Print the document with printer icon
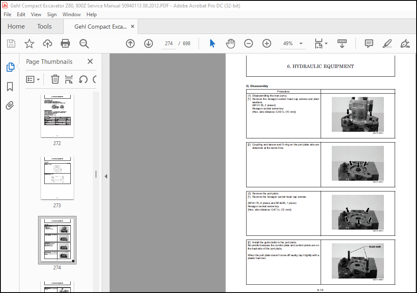The width and height of the screenshot is (417, 293). coord(65,44)
